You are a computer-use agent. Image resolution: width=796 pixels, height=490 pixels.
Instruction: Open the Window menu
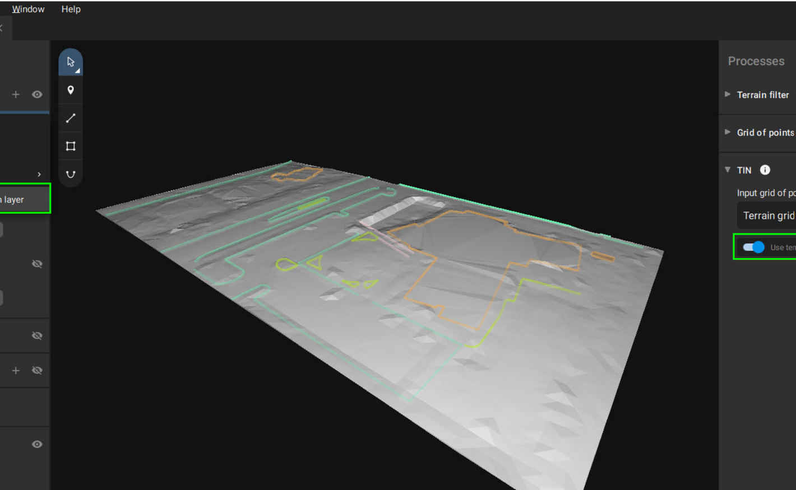(x=28, y=9)
